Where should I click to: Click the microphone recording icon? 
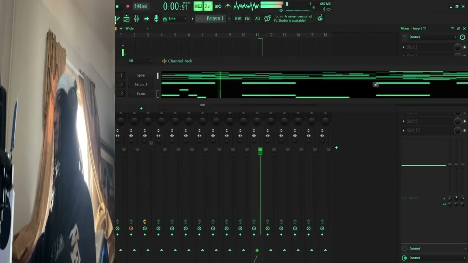tap(156, 19)
